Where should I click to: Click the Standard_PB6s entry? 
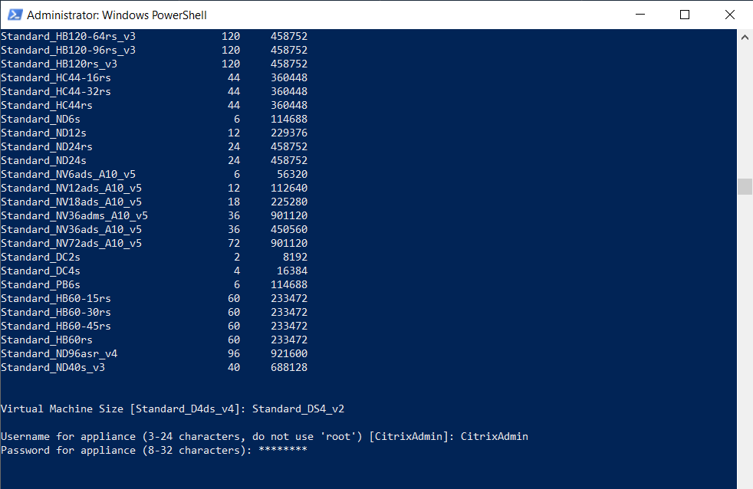pos(41,285)
